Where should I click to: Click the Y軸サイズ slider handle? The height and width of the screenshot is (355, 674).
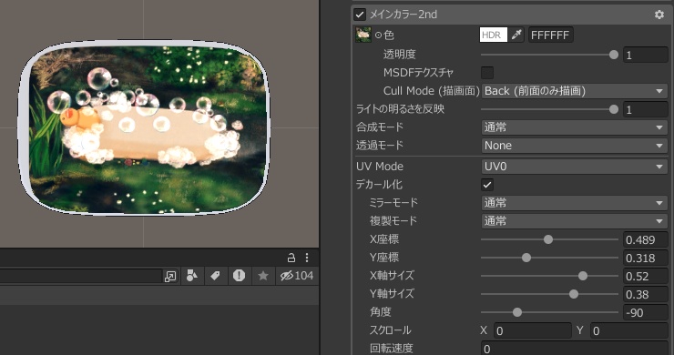574,294
